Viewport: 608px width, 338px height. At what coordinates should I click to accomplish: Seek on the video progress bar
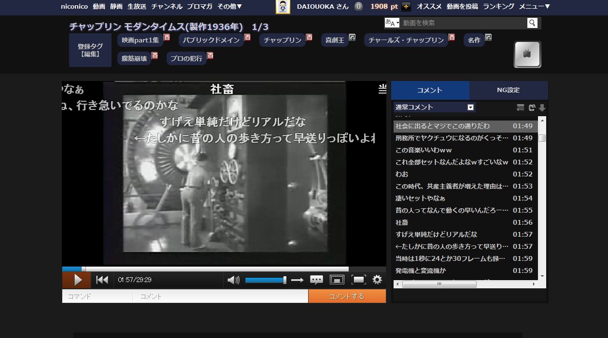(x=224, y=269)
